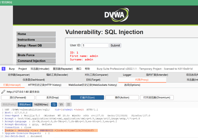The image size is (198, 138).
Task: Open the Intruder menu in menu bar
Action: pyautogui.click(x=40, y=69)
